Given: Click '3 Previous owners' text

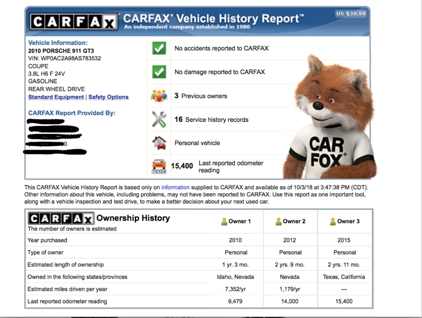Looking at the screenshot, I should 201,96.
